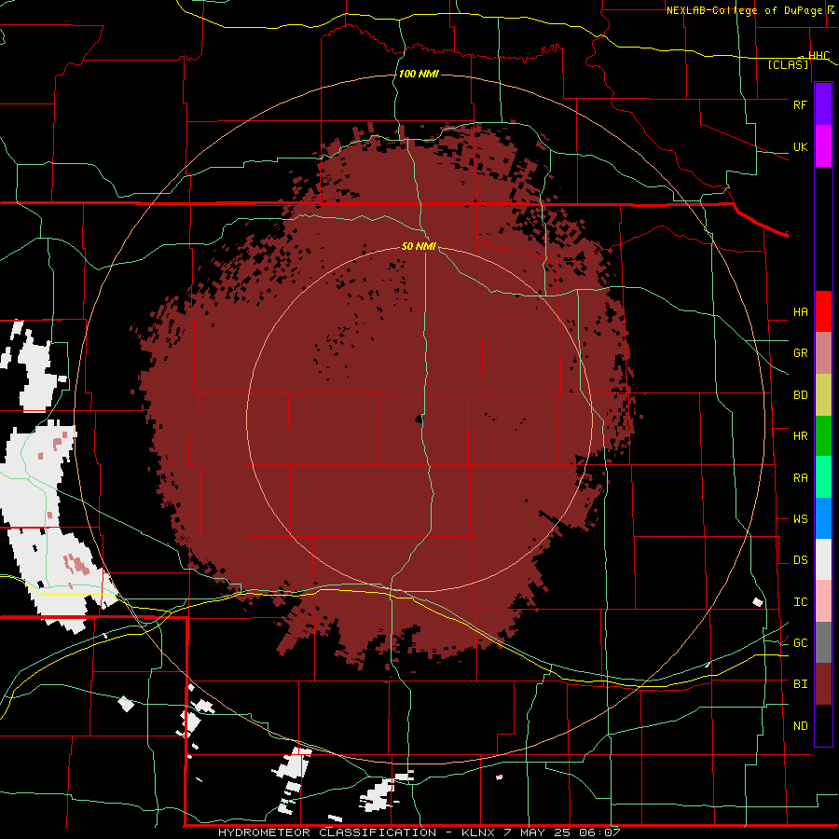Click the 'NEXLAB-College of DuPage' credit text
The image size is (839, 839).
tap(746, 10)
